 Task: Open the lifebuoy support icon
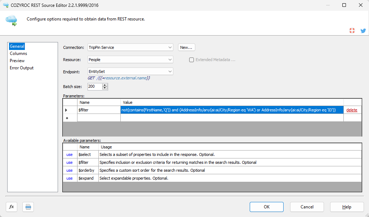(352, 31)
